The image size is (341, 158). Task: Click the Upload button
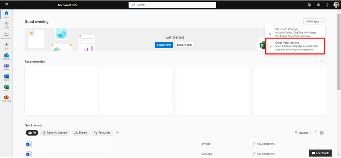click(x=301, y=133)
